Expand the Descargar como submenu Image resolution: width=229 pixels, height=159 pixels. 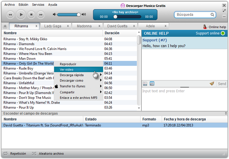tap(79, 80)
